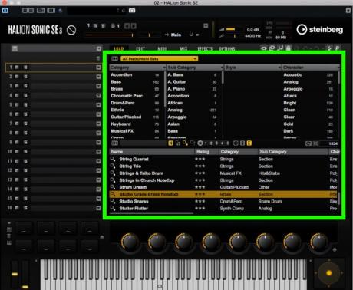Open the host bar dropdown arrow at far right

click(x=348, y=11)
